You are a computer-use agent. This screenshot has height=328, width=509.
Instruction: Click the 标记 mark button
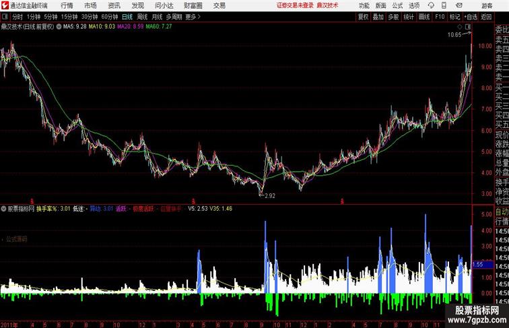(x=454, y=17)
